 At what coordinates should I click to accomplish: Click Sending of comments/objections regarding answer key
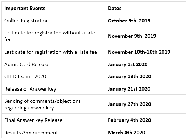(x=42, y=104)
